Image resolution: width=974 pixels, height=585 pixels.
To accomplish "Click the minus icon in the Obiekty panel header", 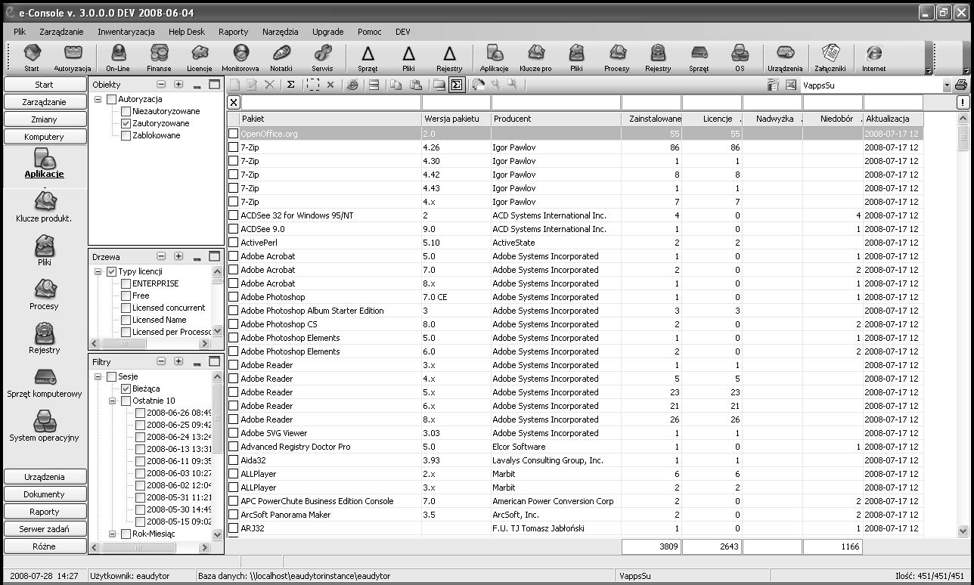I will [x=161, y=85].
